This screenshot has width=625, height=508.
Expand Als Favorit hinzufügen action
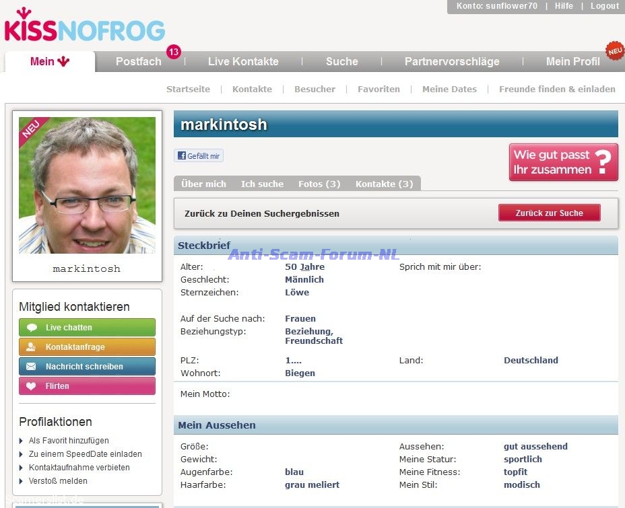point(69,441)
